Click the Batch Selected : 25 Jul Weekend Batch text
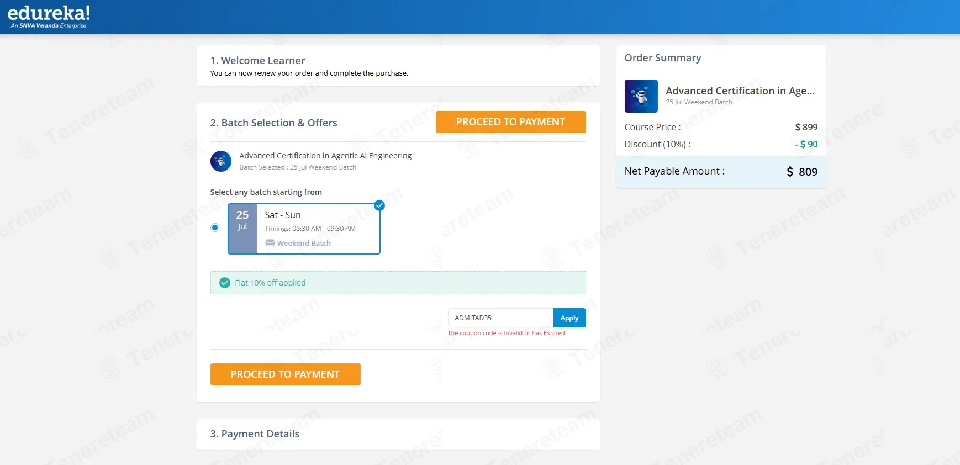This screenshot has width=960, height=465. (298, 167)
